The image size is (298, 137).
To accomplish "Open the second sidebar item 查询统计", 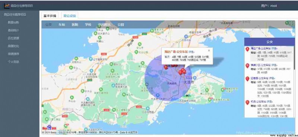I will [x=13, y=30].
